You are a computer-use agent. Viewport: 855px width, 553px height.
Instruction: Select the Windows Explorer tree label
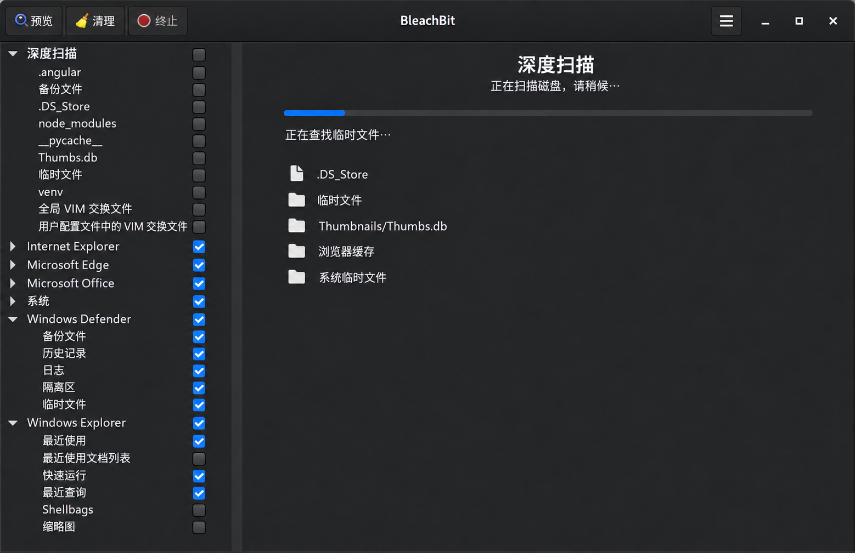(76, 423)
